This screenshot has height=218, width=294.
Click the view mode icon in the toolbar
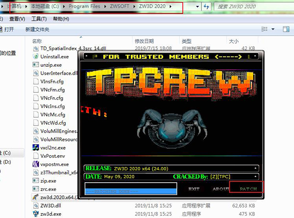(x=265, y=29)
